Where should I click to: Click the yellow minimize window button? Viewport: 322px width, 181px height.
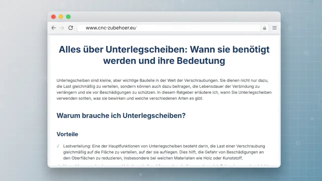coord(61,17)
